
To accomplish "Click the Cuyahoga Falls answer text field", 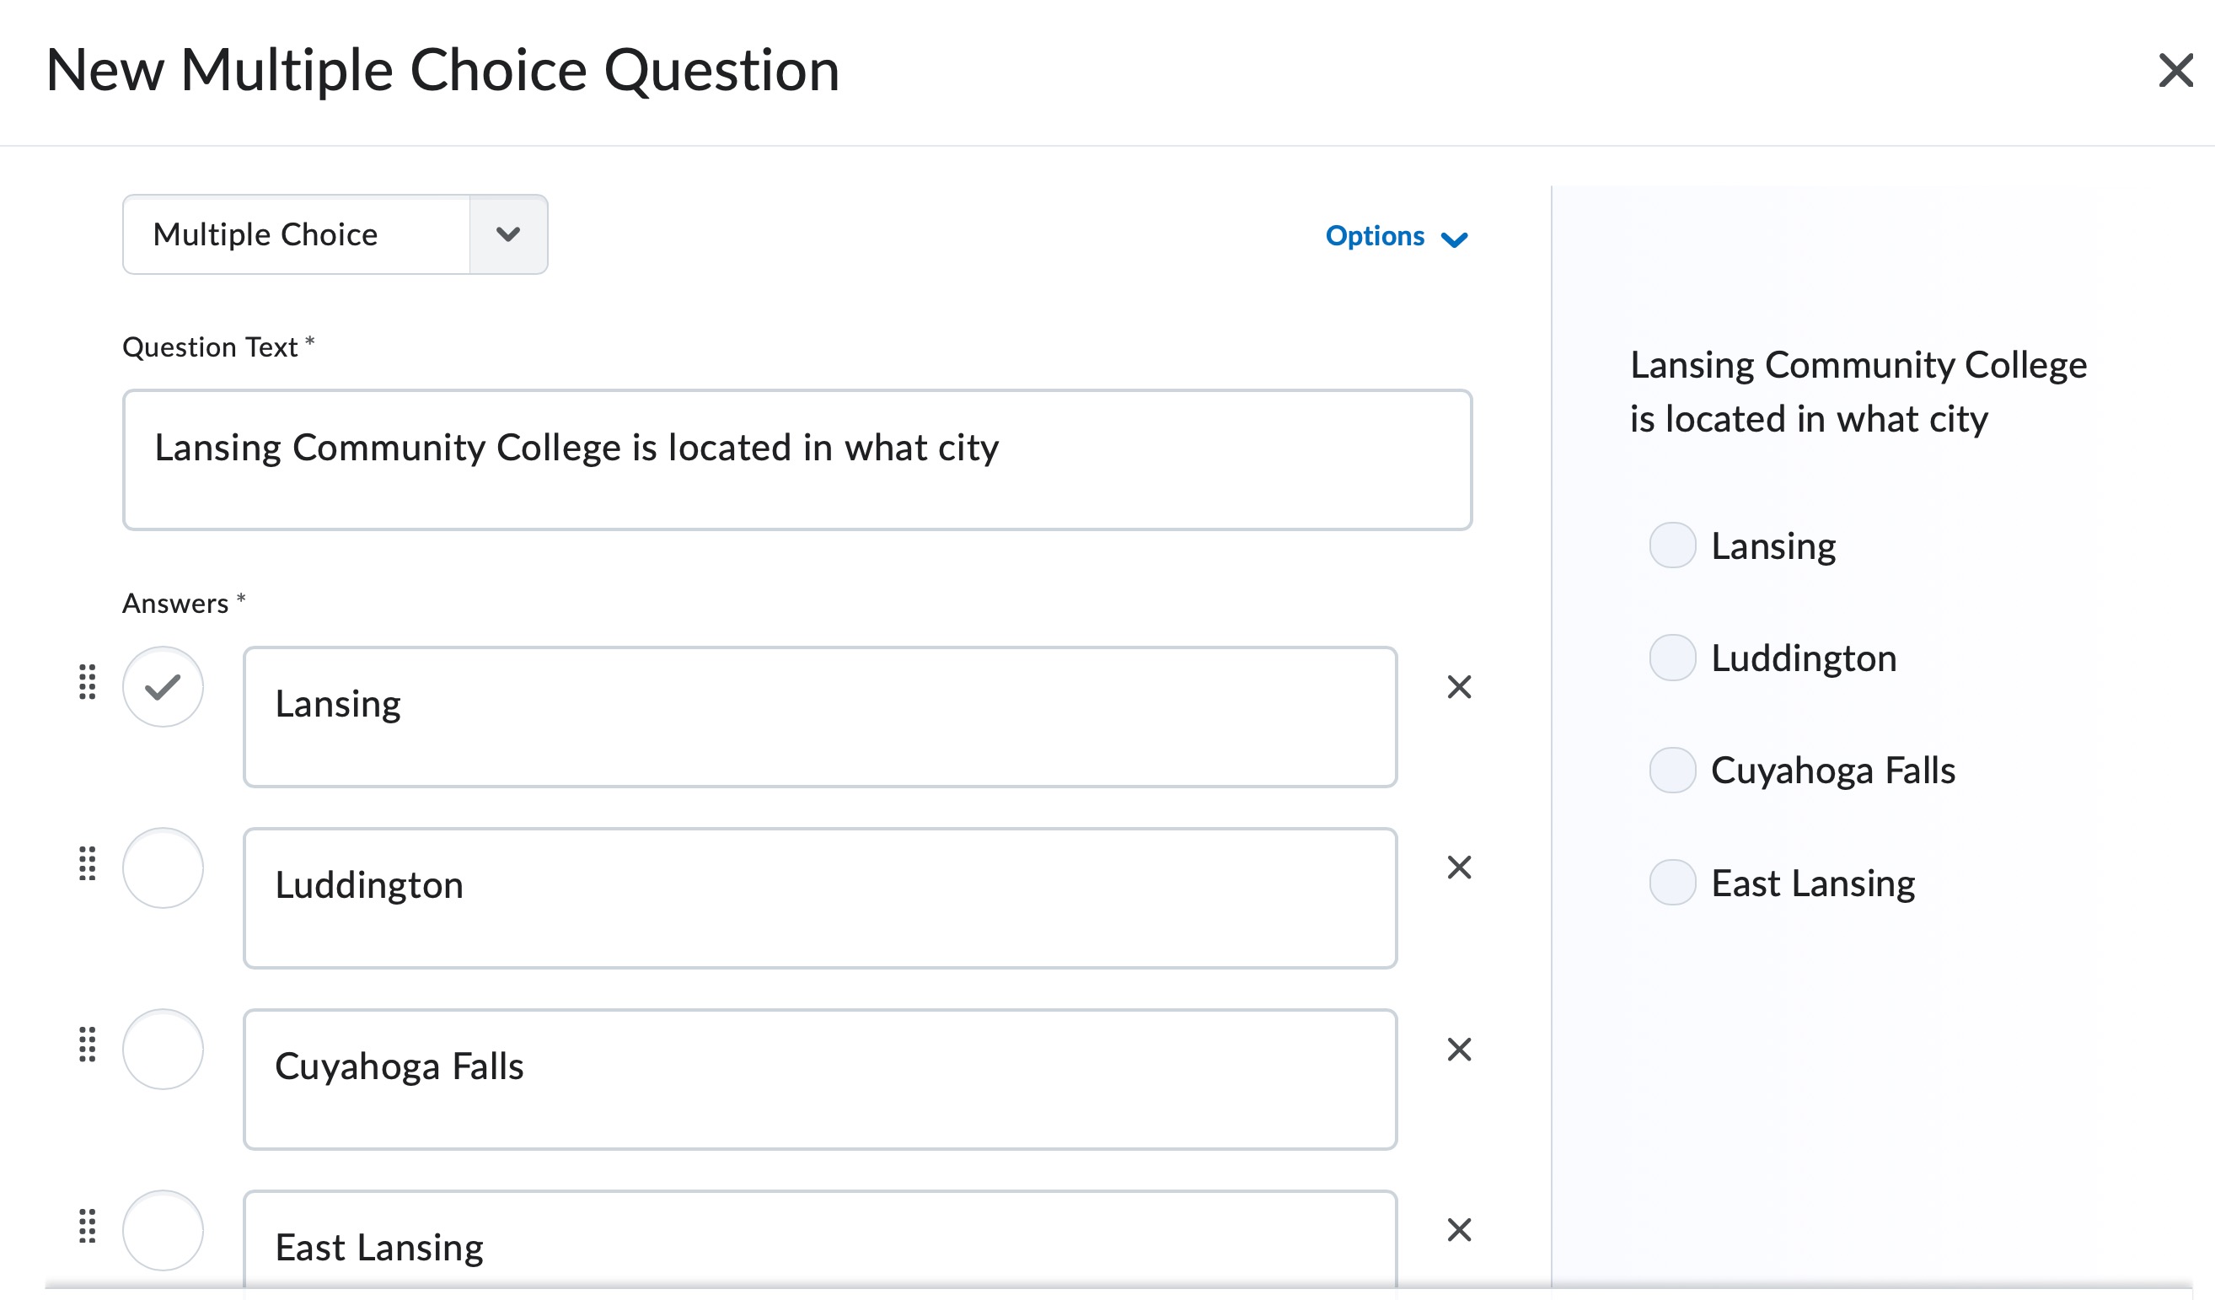I will [x=820, y=1079].
